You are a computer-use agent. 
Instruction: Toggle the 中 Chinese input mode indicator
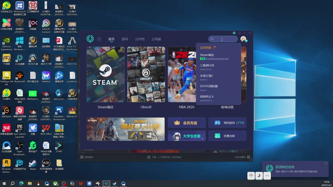click(251, 175)
